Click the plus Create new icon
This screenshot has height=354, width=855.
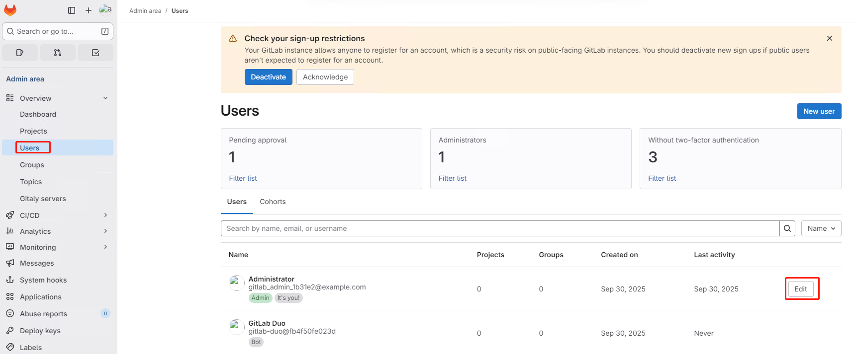click(x=89, y=10)
